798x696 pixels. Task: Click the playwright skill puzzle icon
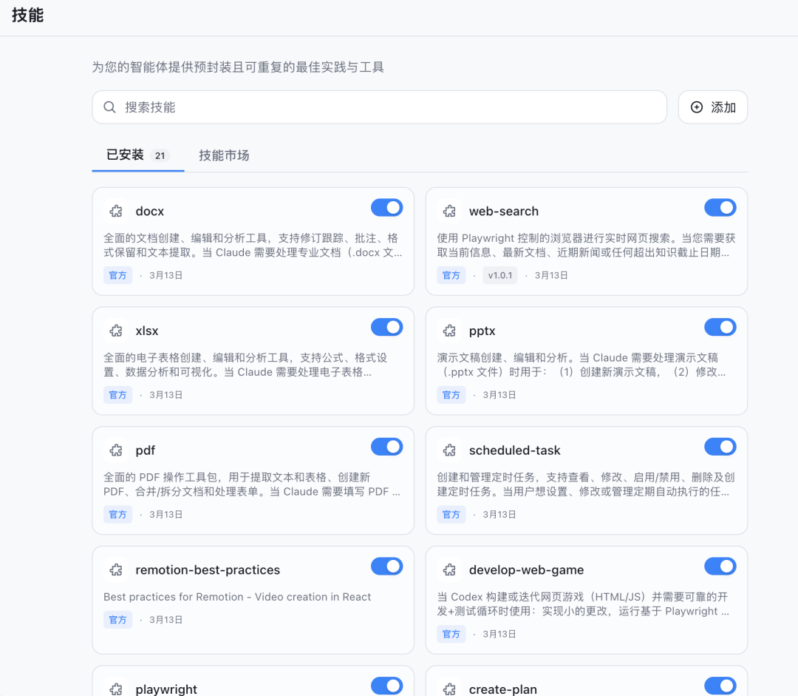116,689
